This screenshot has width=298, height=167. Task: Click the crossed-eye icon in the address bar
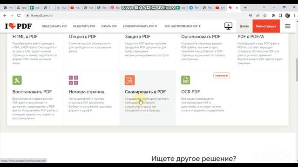[x=251, y=15]
